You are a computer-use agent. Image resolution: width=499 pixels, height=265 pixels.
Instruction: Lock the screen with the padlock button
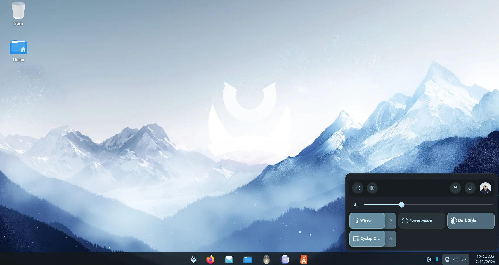pyautogui.click(x=455, y=188)
